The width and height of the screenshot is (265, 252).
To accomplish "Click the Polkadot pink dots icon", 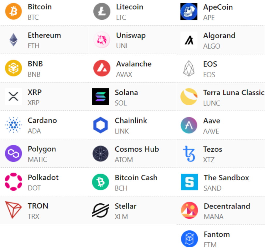I will tap(13, 182).
